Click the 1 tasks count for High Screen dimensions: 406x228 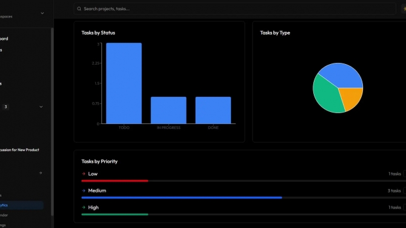(x=394, y=207)
